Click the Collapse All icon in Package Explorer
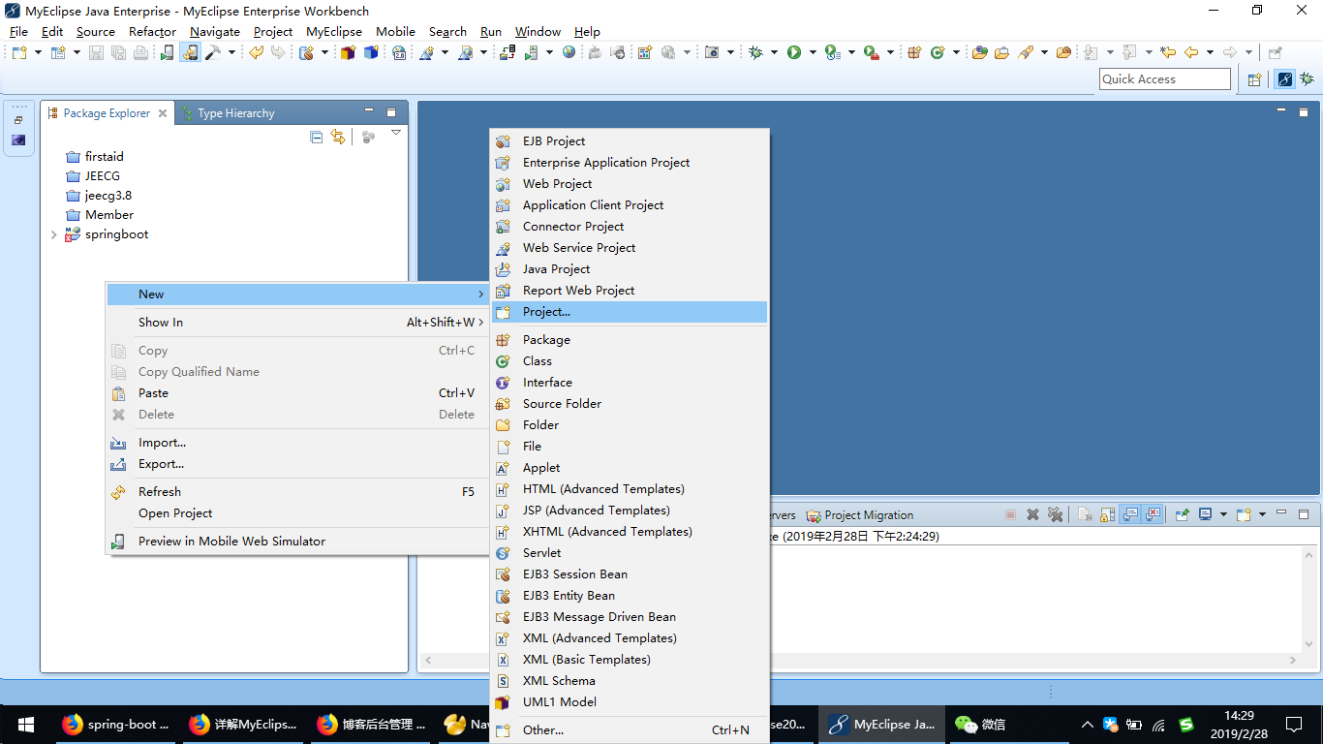The image size is (1323, 744). coord(316,138)
